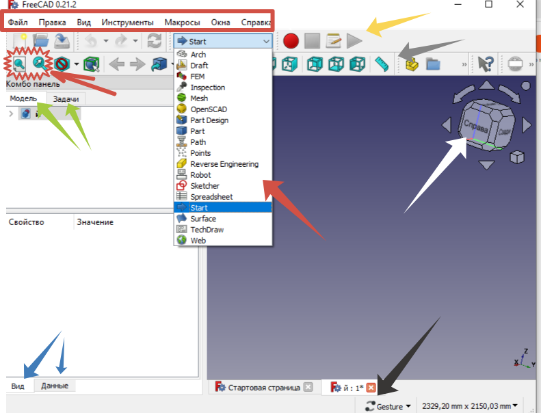Click the Refresh recompute icon

[x=154, y=41]
